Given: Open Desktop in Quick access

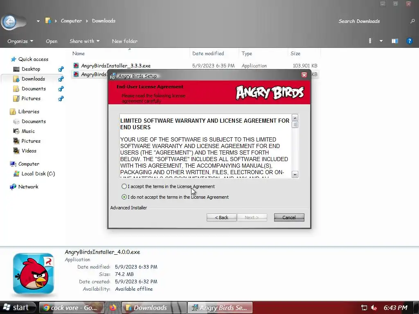Looking at the screenshot, I should coord(31,69).
